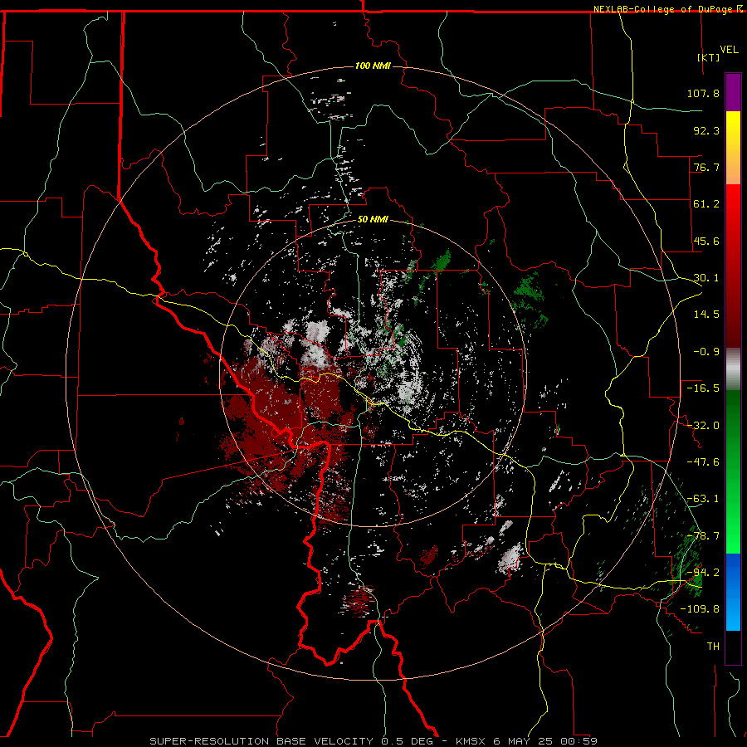Click the yellow-orange segment of the color bar
This screenshot has height=747, width=747.
pos(733,148)
